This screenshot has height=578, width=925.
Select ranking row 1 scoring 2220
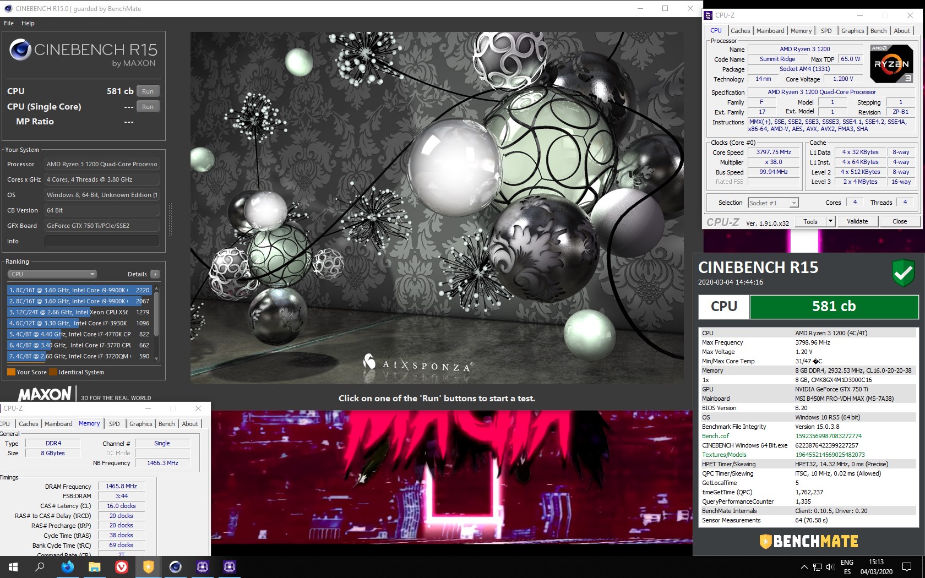click(79, 290)
